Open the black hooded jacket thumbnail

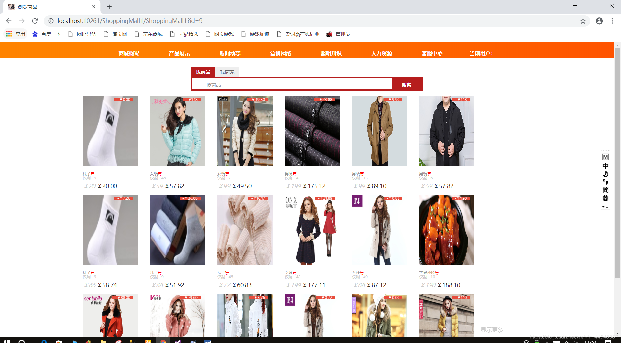pos(447,131)
